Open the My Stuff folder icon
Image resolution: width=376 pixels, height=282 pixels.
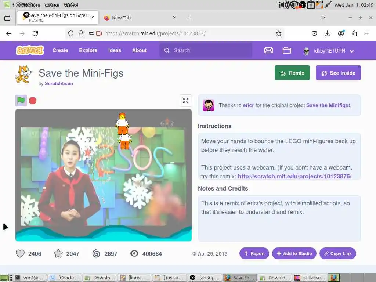tap(287, 50)
